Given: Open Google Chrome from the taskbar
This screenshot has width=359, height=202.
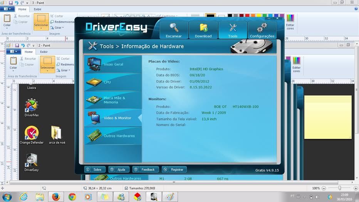Looking at the screenshot, I should [x=72, y=197].
